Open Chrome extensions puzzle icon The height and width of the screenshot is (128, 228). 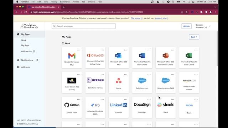[x=201, y=12]
